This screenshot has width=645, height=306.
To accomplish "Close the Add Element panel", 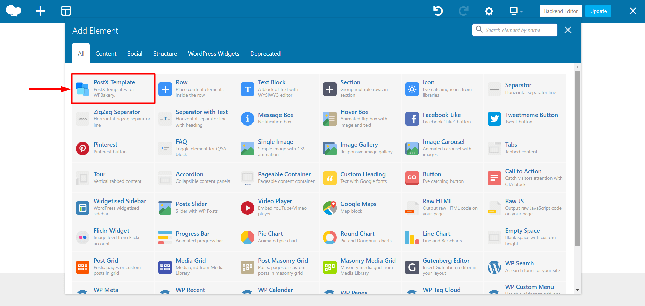I will (568, 30).
